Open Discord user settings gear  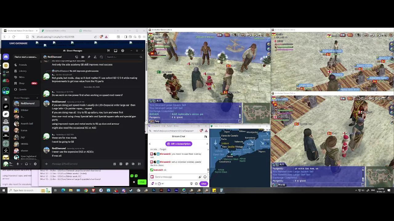click(35, 164)
